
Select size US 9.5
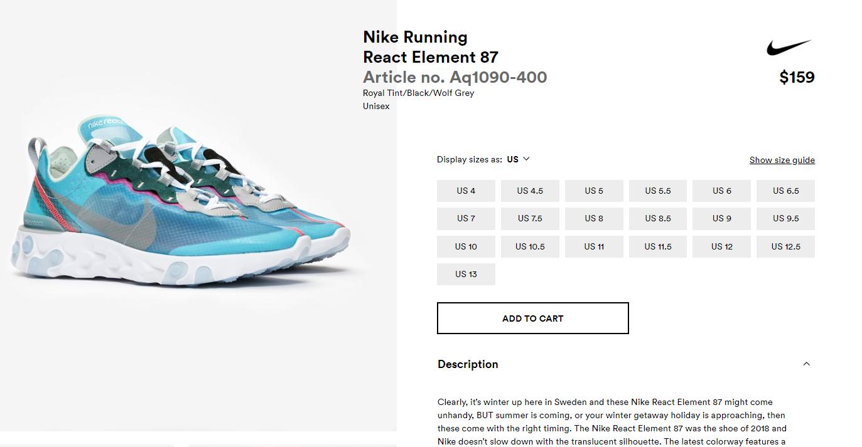(x=785, y=218)
